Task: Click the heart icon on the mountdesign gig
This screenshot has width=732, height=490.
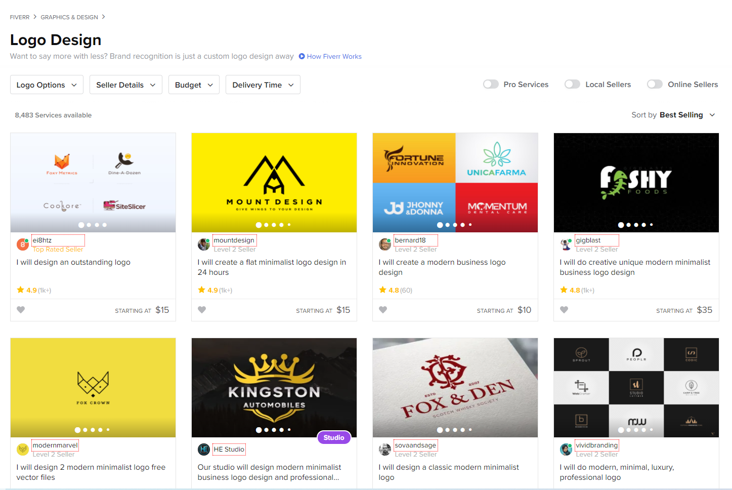Action: [x=202, y=310]
